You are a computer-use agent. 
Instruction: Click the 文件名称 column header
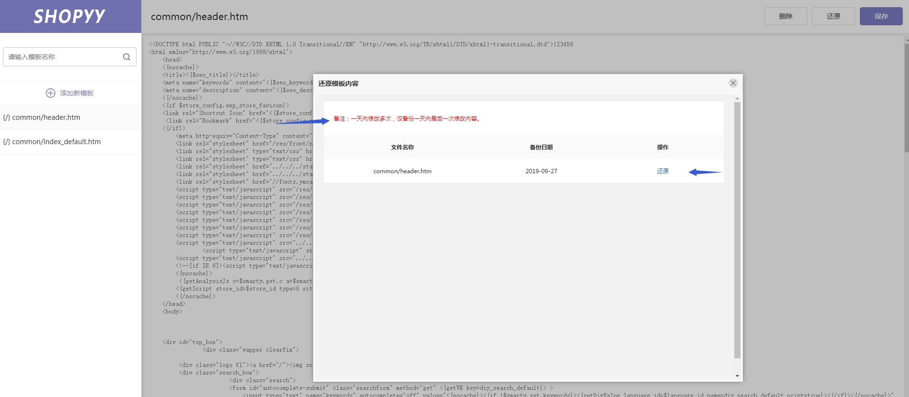pos(402,147)
